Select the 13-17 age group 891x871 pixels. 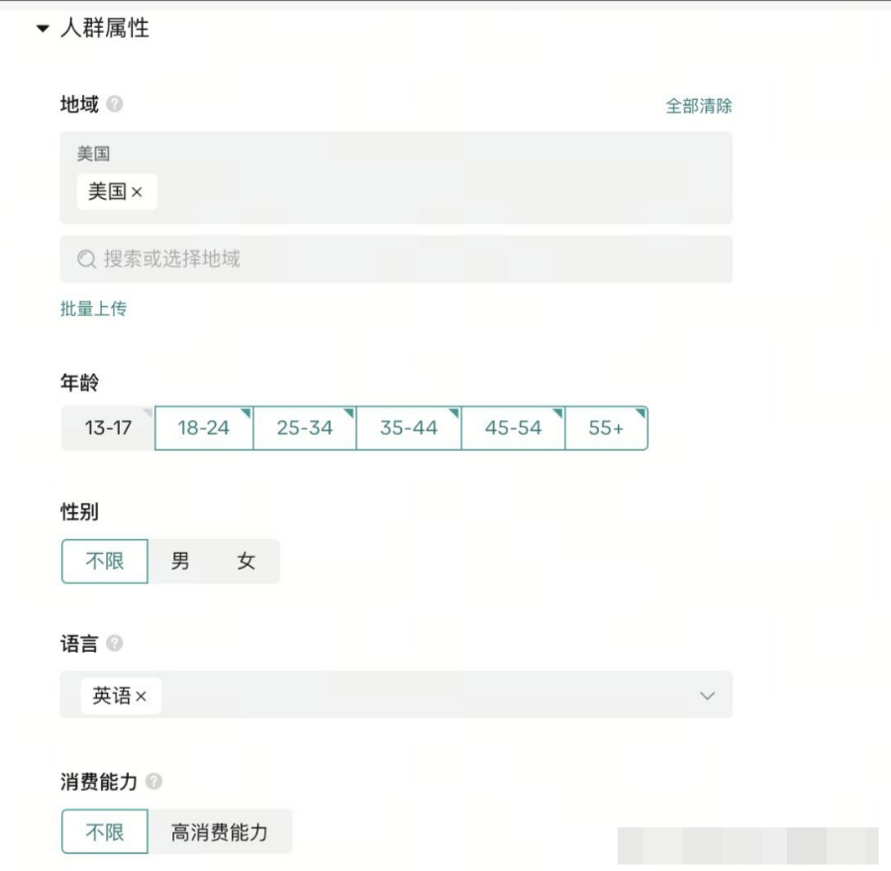coord(108,428)
